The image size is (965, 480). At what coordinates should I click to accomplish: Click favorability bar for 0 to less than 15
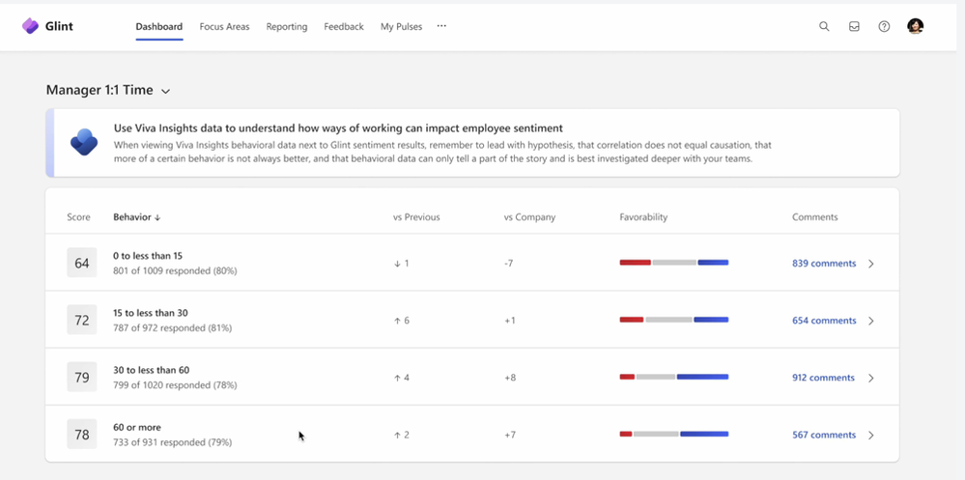click(x=674, y=263)
